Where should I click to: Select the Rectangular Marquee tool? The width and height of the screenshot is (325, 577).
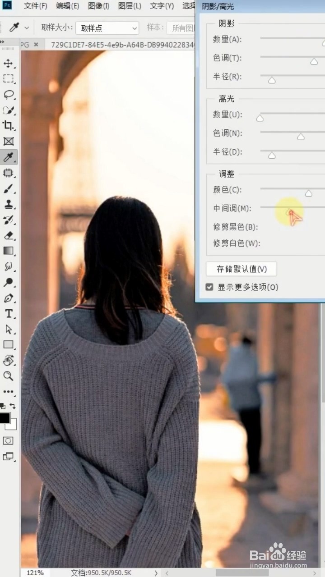[x=8, y=79]
